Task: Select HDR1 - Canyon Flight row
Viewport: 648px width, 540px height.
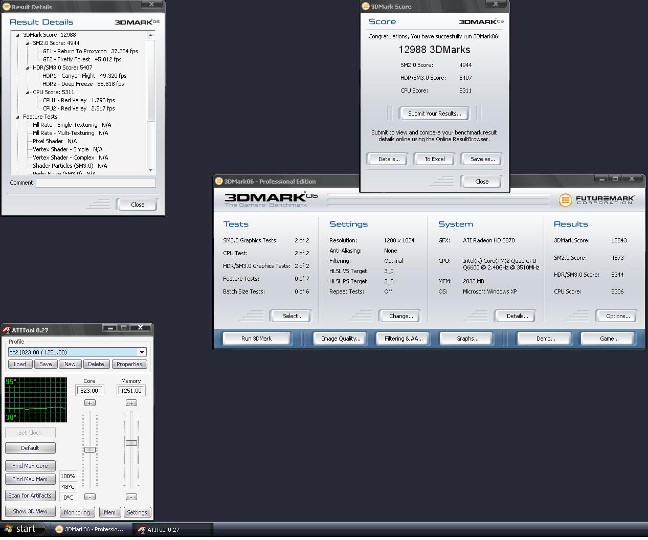Action: tap(84, 76)
